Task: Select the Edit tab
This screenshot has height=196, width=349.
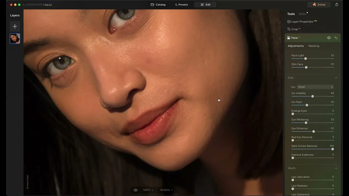Action: click(205, 5)
